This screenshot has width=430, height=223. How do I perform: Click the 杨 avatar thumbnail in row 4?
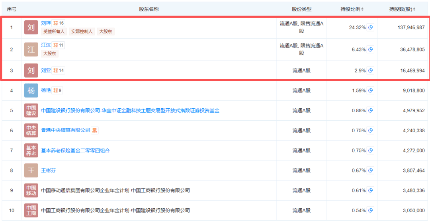(31, 90)
